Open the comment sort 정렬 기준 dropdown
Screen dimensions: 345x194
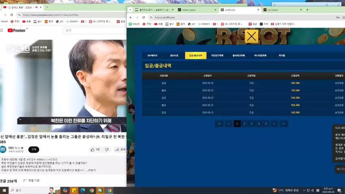click(x=31, y=181)
